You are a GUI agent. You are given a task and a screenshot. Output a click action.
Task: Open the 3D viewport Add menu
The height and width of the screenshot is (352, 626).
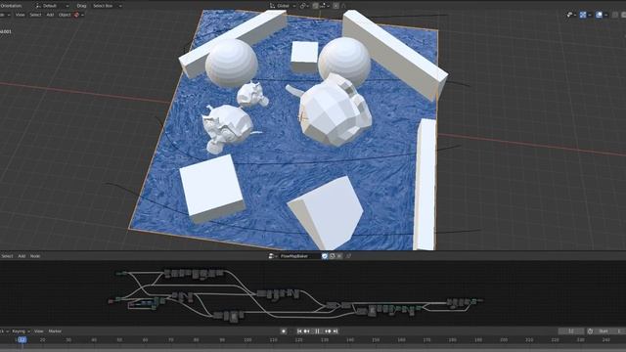pos(50,15)
